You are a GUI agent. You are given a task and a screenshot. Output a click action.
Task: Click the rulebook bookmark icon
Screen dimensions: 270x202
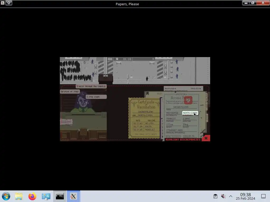pos(147,93)
